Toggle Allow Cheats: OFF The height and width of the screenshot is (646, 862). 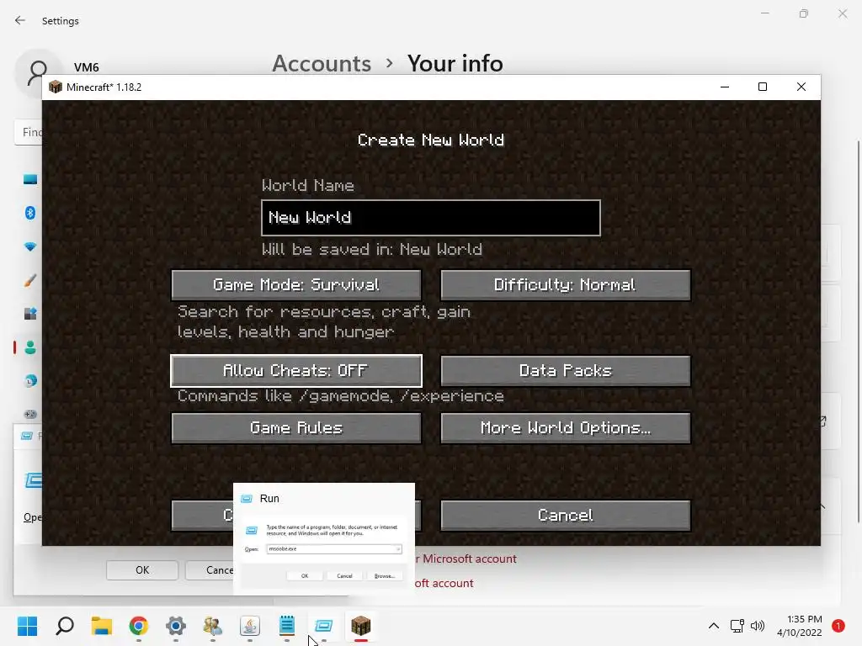296,371
